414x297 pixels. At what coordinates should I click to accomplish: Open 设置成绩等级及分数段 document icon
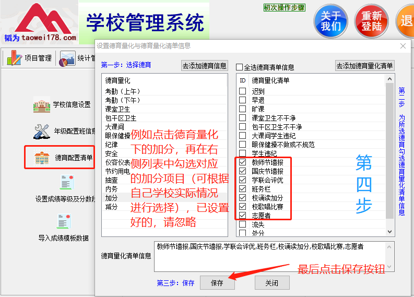click(x=67, y=182)
